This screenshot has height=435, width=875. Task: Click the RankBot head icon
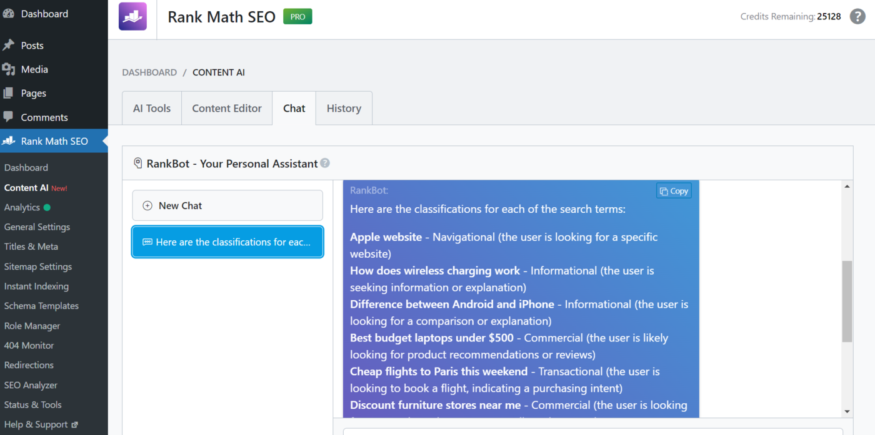(x=138, y=164)
